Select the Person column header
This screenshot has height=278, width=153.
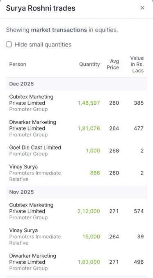18,64
